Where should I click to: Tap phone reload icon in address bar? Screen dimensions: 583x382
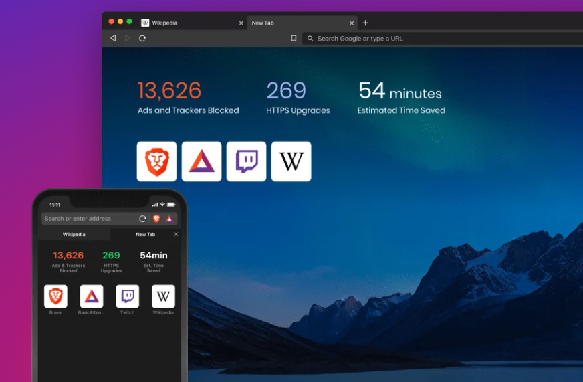[143, 219]
